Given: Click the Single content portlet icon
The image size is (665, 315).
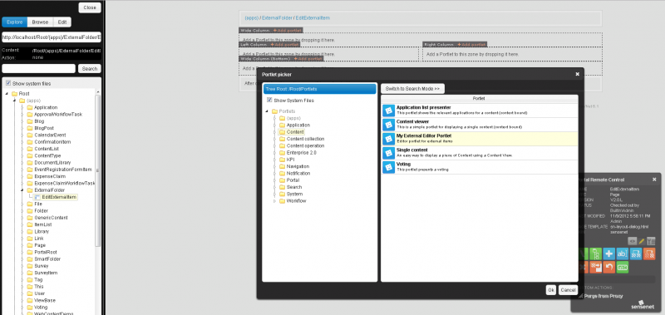Looking at the screenshot, I should point(388,153).
